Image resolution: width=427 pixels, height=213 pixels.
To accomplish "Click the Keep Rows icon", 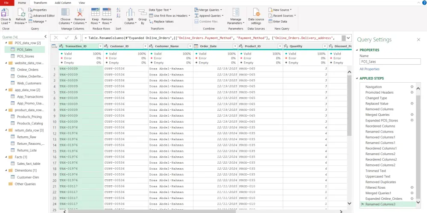I will pos(95,12).
